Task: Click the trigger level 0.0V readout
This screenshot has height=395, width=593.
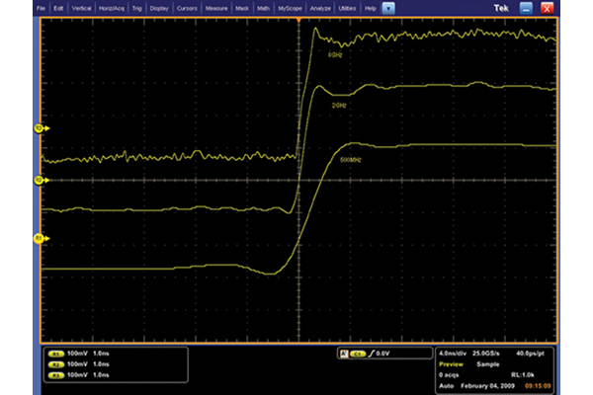Action: [381, 353]
